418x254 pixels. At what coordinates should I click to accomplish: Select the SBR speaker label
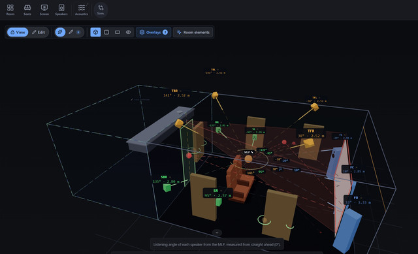pos(166,179)
